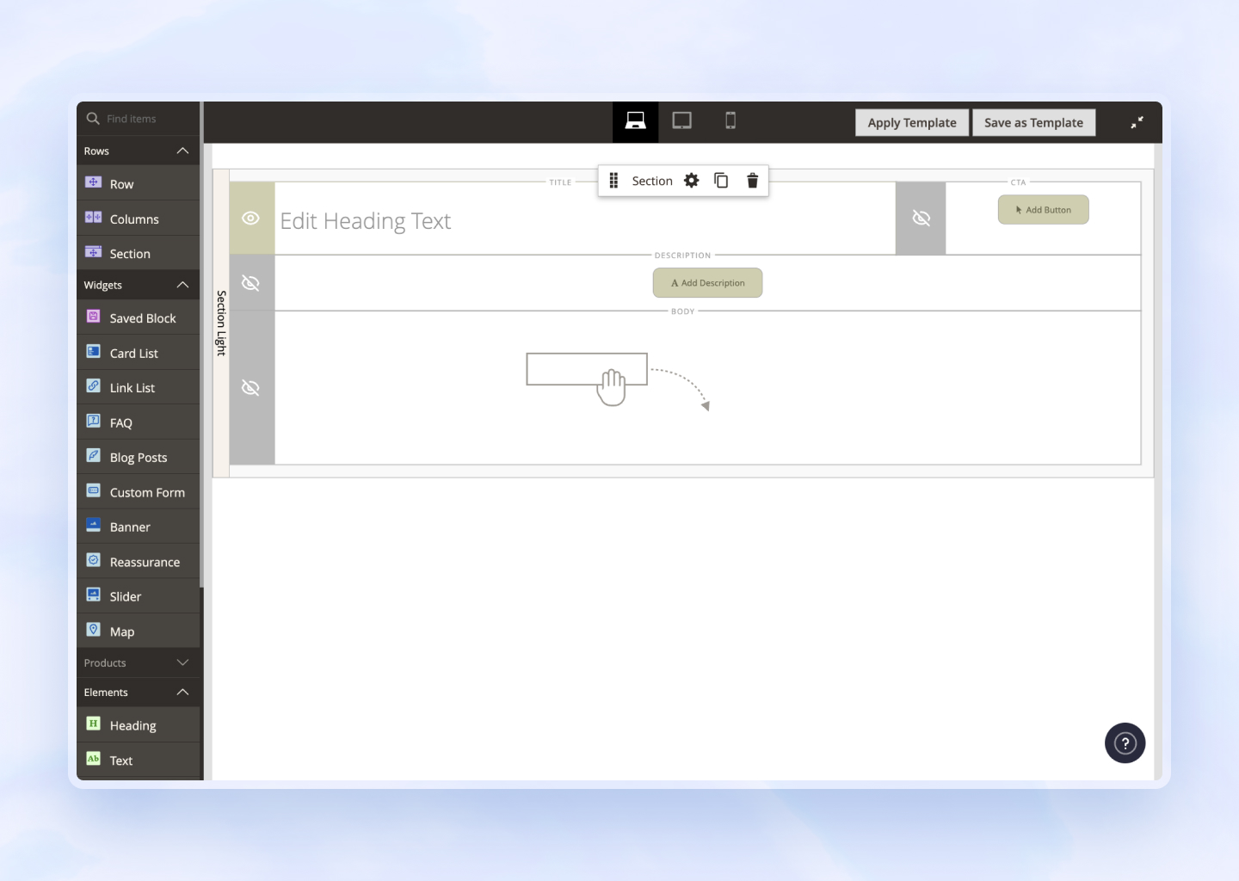Select the desktop preview icon
This screenshot has height=881, width=1239.
635,121
